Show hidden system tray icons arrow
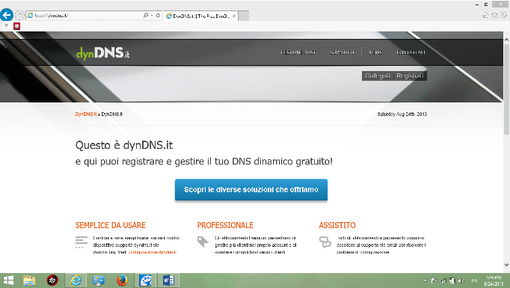510x288 pixels. (x=425, y=281)
